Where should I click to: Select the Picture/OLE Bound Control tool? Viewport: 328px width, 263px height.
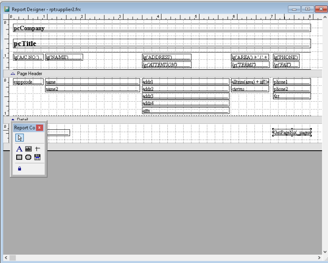tap(38, 157)
